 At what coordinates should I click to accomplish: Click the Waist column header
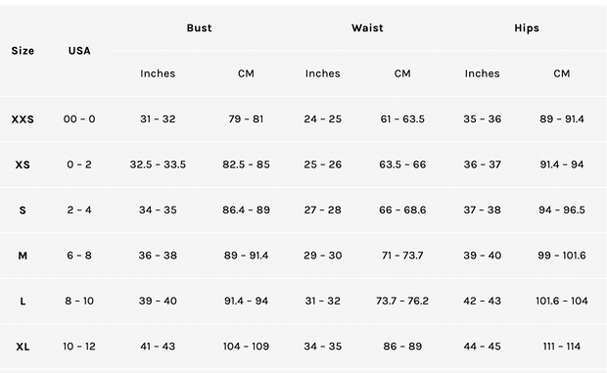[x=367, y=27]
